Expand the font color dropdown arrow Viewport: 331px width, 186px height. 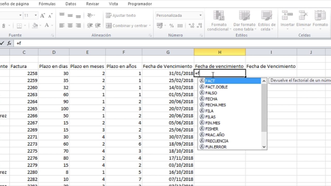(x=52, y=26)
